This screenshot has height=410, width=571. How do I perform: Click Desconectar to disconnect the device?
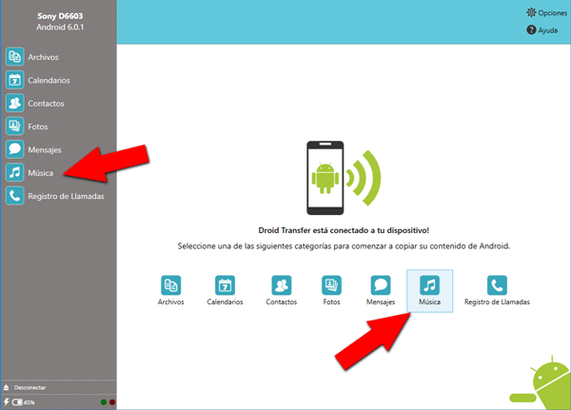tap(30, 387)
